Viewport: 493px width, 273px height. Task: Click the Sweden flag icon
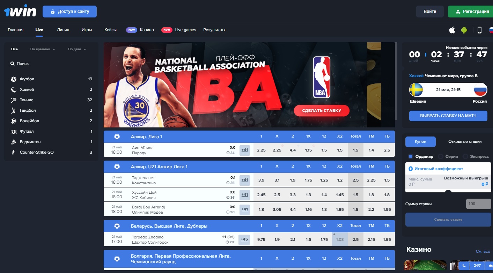pos(416,90)
